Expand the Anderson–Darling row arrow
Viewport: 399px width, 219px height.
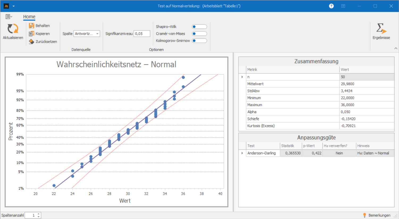[x=242, y=153]
